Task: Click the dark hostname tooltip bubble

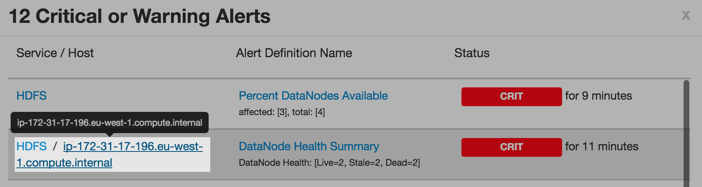Action: [x=109, y=122]
